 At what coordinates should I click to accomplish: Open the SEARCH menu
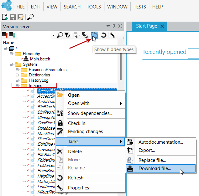72,7
